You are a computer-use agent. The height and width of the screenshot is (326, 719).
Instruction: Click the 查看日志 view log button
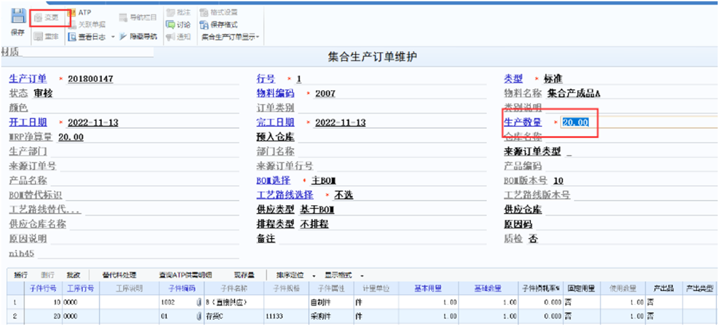click(x=87, y=37)
